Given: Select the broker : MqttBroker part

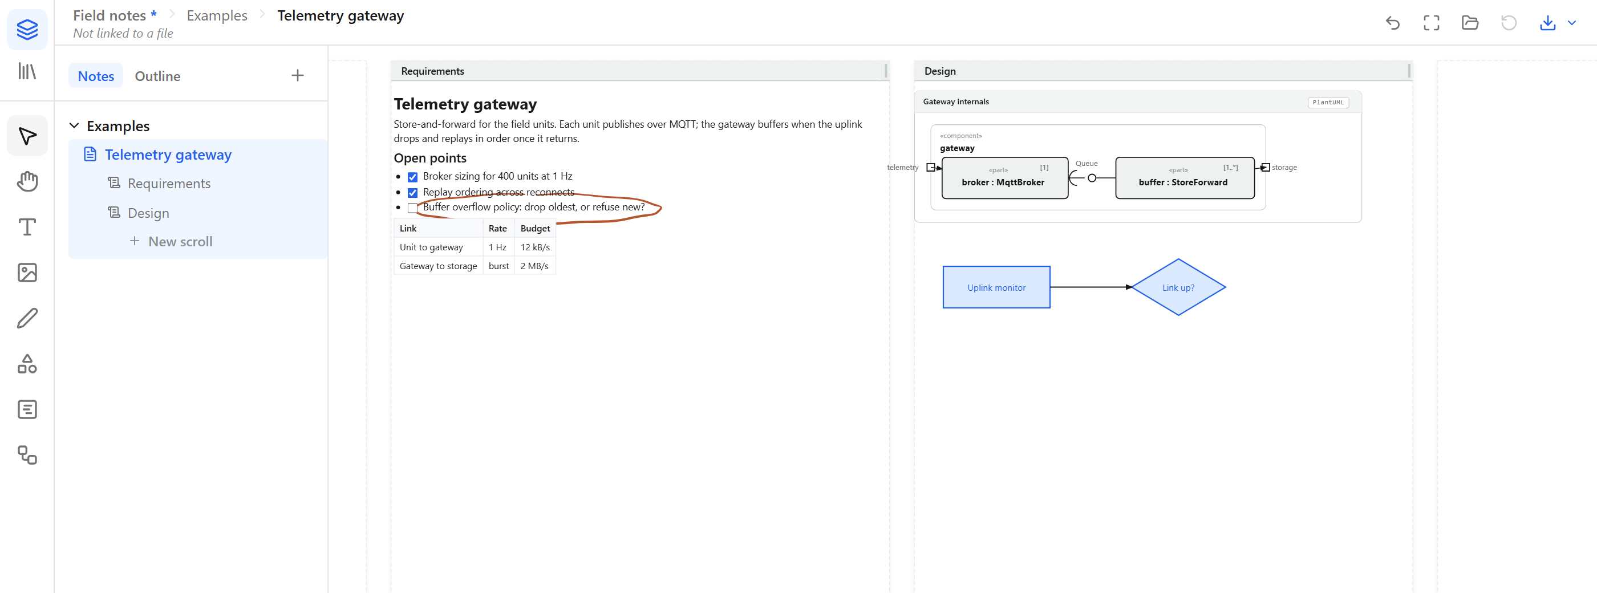Looking at the screenshot, I should pyautogui.click(x=1004, y=178).
